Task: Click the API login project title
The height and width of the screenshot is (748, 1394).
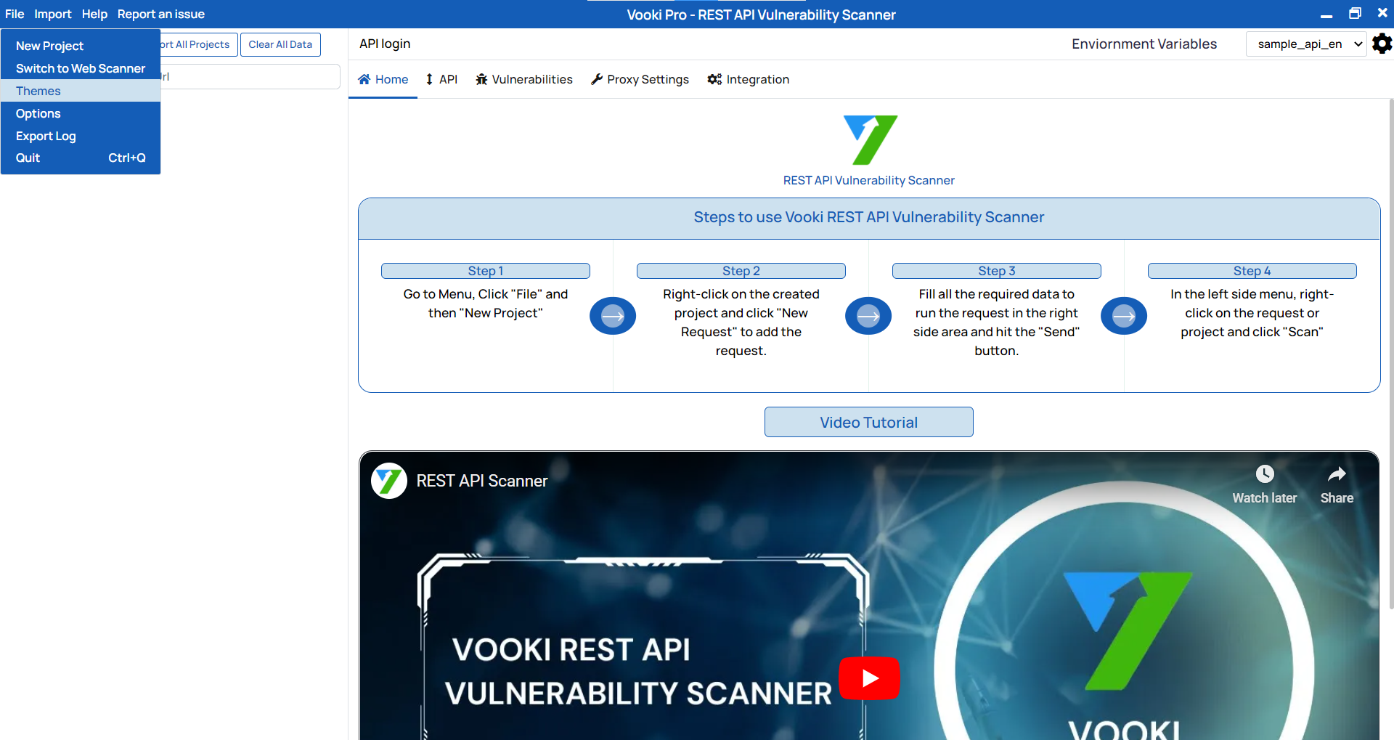Action: (x=385, y=44)
